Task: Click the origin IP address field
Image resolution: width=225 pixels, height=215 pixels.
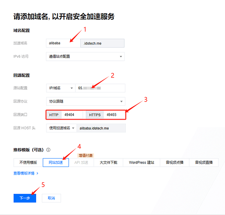Action: click(x=100, y=88)
